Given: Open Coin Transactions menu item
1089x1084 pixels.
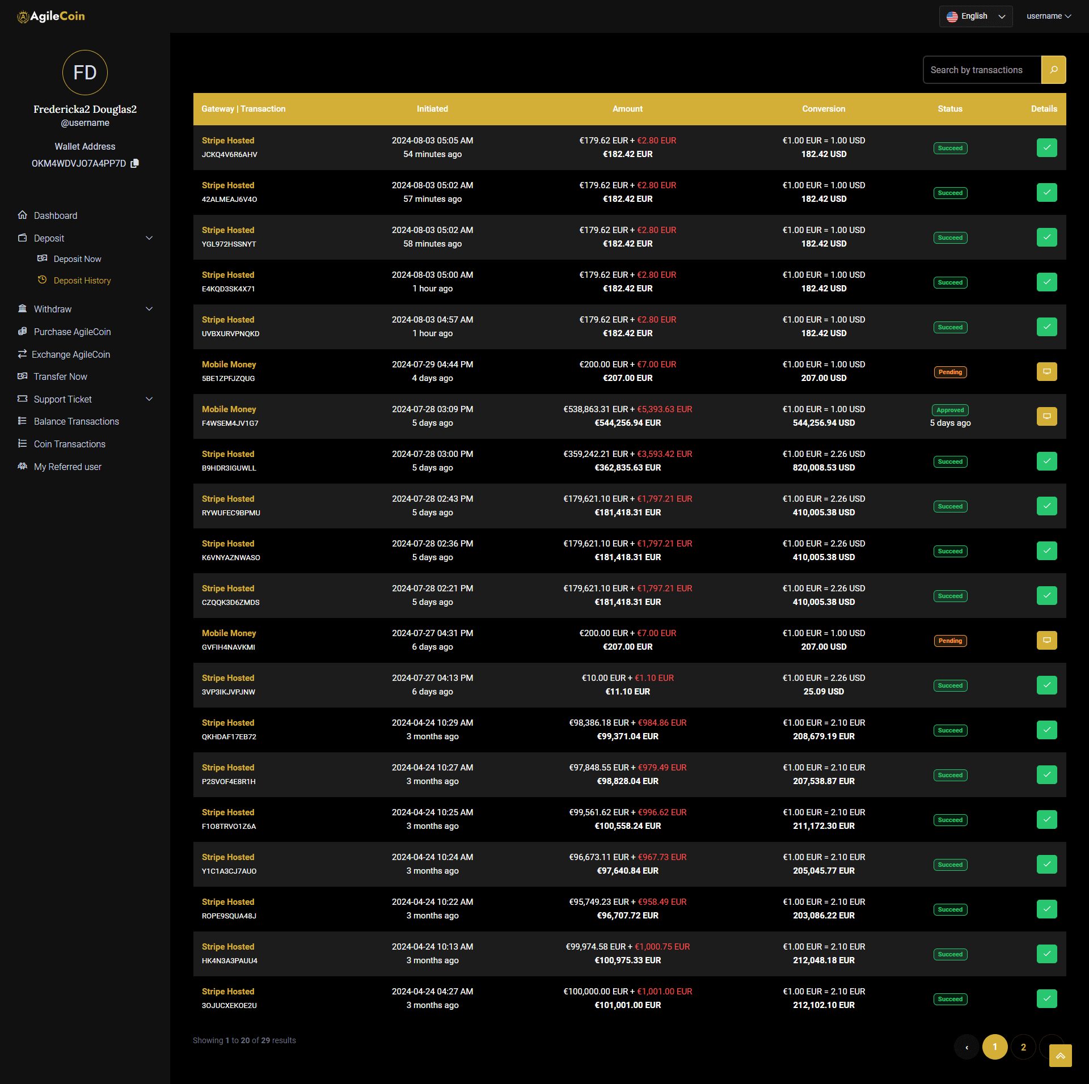Looking at the screenshot, I should [x=69, y=444].
